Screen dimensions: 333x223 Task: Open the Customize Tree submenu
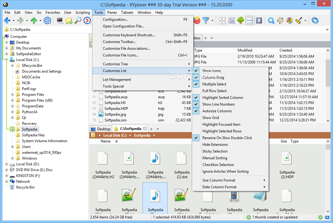[143, 64]
